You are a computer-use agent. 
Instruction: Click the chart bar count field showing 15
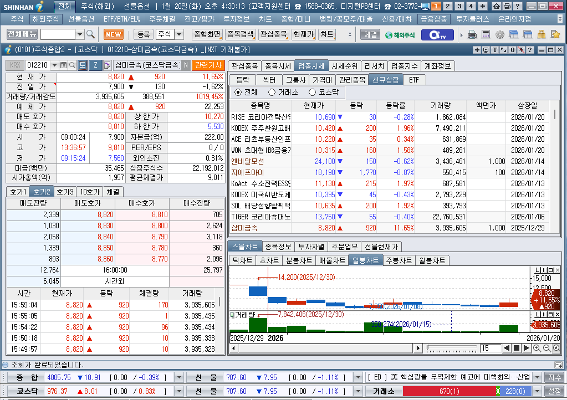click(x=491, y=348)
